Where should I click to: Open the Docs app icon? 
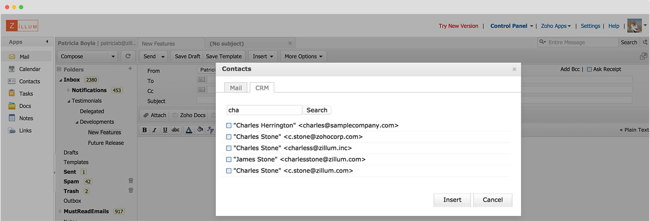pos(12,106)
